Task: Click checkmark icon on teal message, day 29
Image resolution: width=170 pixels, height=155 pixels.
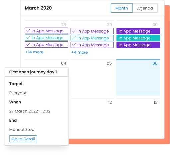Action: click(74, 38)
